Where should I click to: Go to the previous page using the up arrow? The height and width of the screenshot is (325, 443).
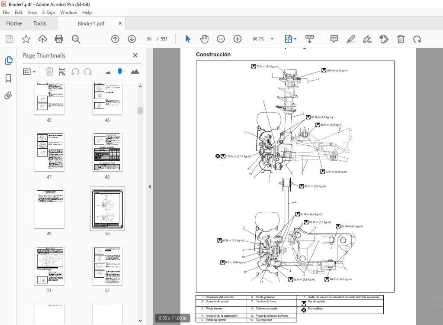click(115, 39)
